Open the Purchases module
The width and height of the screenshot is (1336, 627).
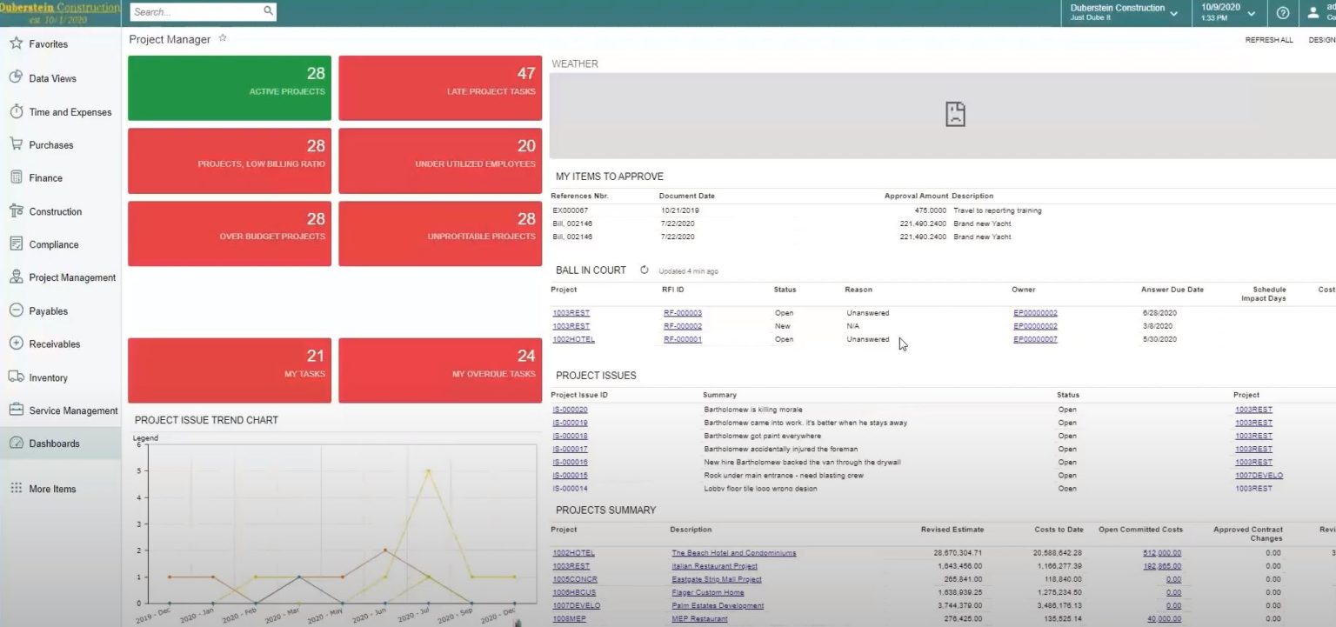(x=52, y=144)
